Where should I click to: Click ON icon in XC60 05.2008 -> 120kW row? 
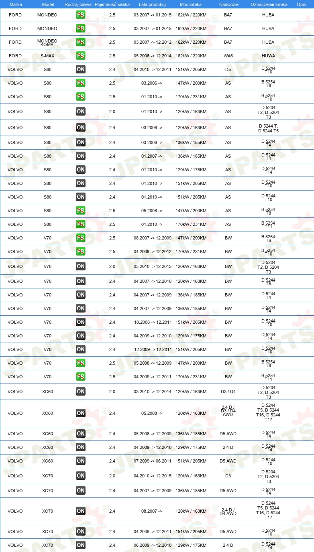(x=81, y=413)
